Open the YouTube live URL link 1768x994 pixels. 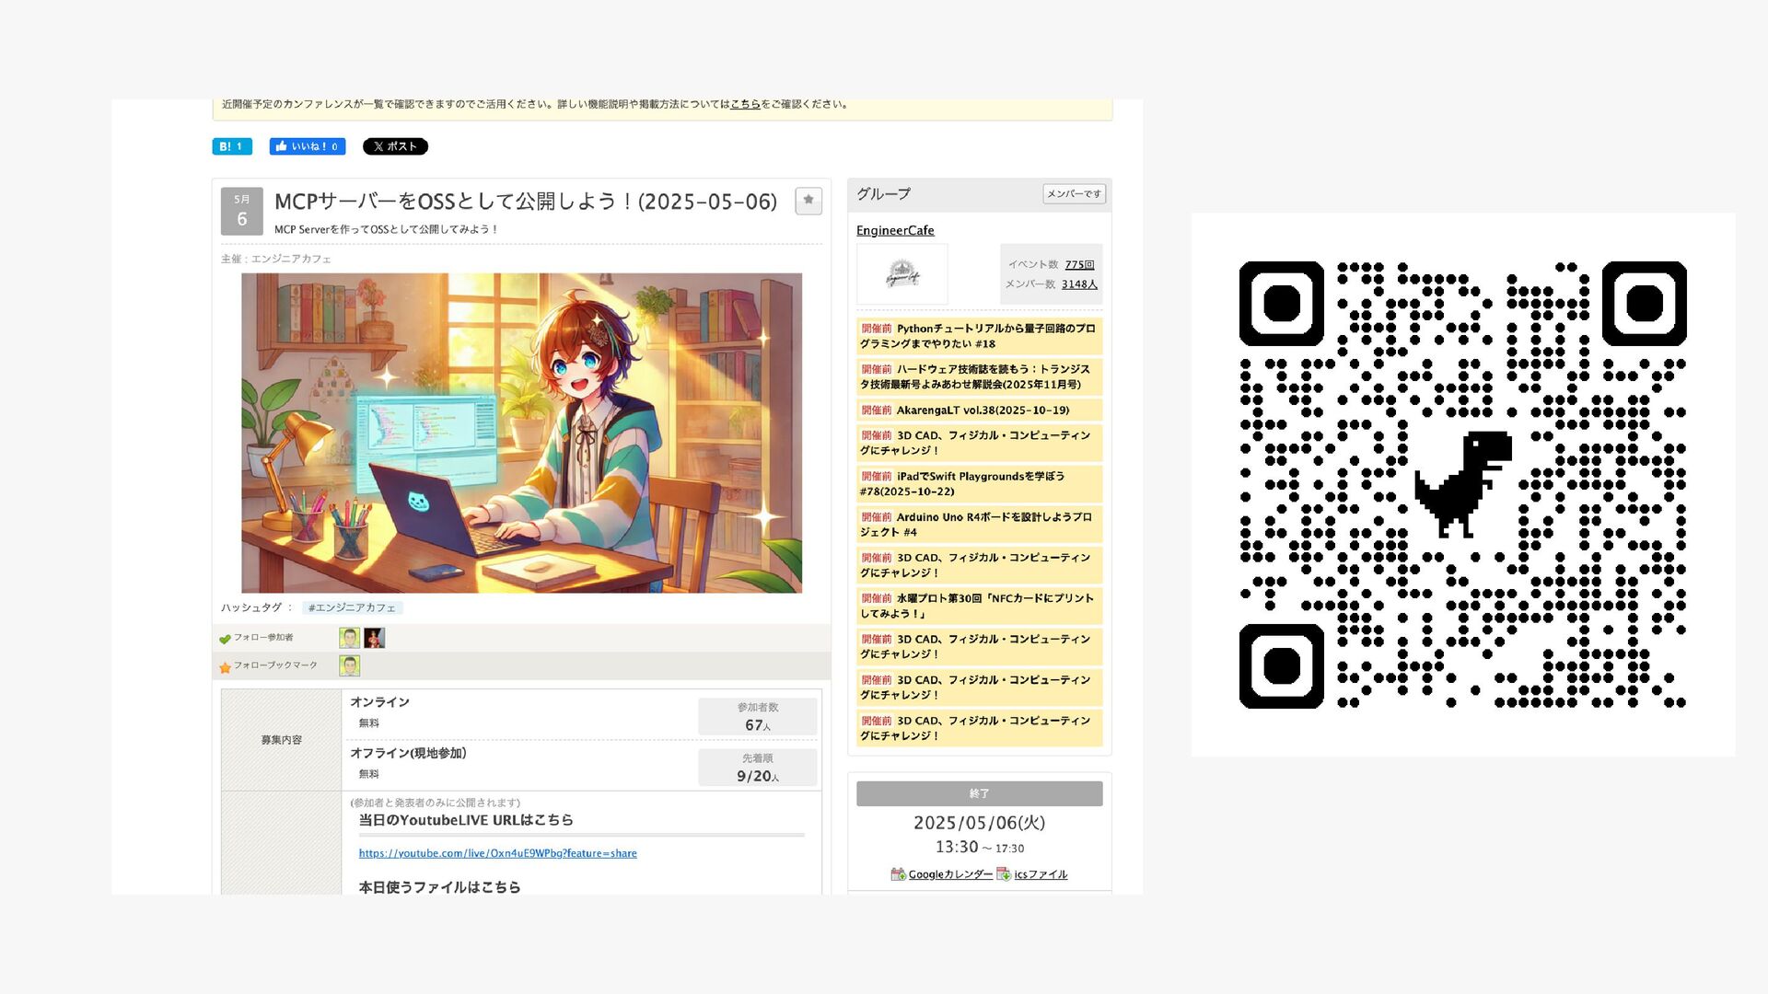[x=497, y=853]
